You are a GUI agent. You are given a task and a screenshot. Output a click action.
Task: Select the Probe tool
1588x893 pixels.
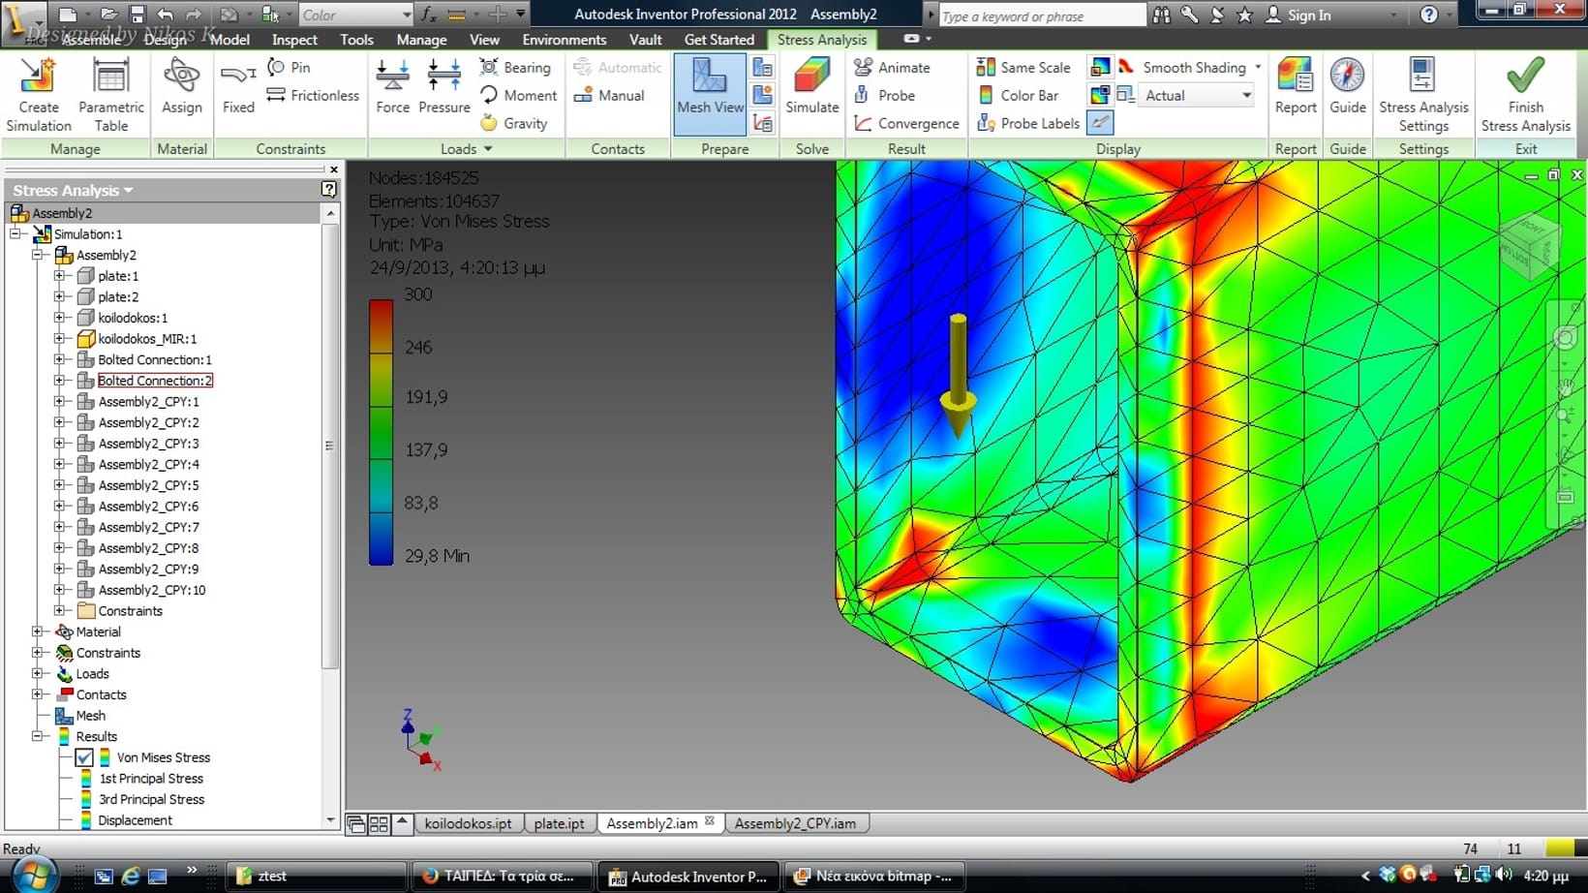click(886, 96)
